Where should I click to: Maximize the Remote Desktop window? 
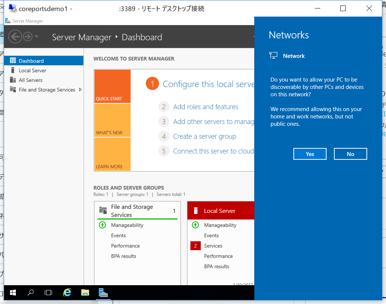pos(343,8)
